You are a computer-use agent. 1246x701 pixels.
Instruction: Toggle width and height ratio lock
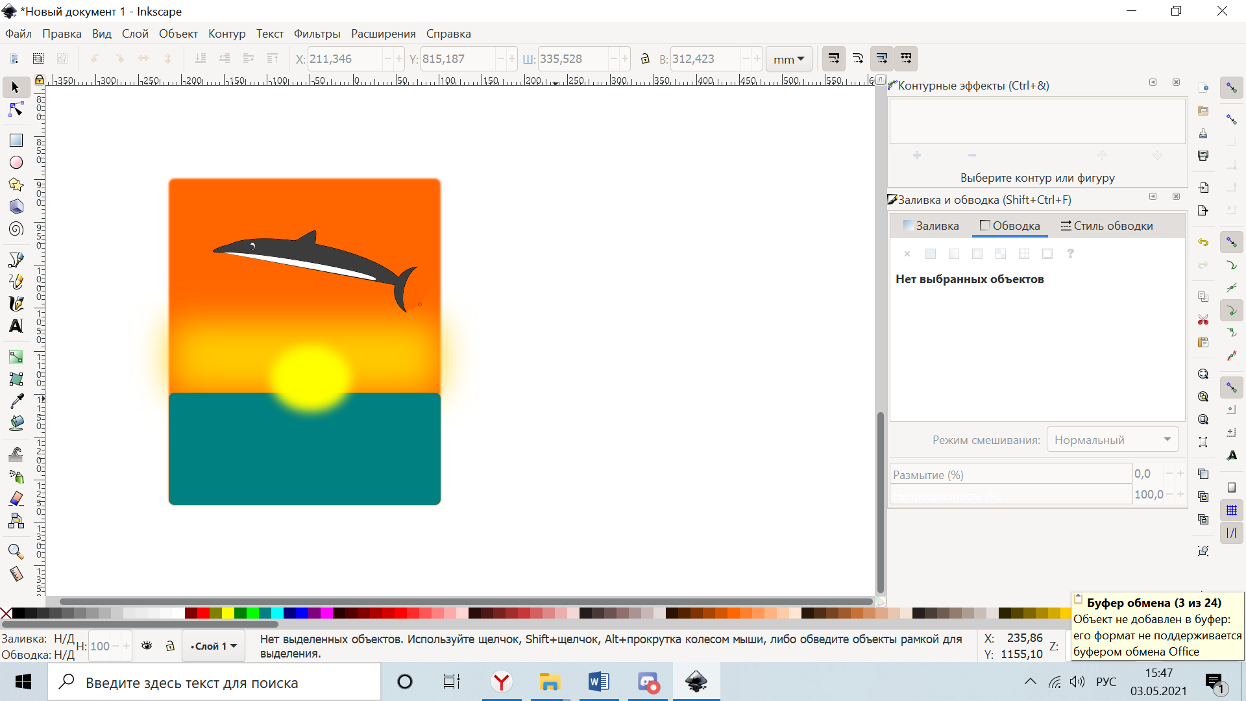point(645,59)
